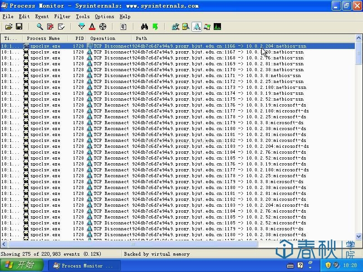Open the Event menu
The height and width of the screenshot is (272, 363).
[x=42, y=16]
